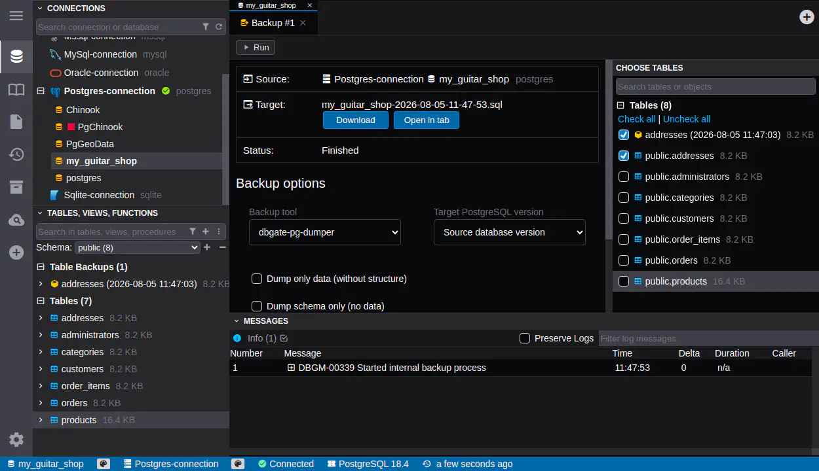Select the Sqlite-connection entry

[99, 195]
